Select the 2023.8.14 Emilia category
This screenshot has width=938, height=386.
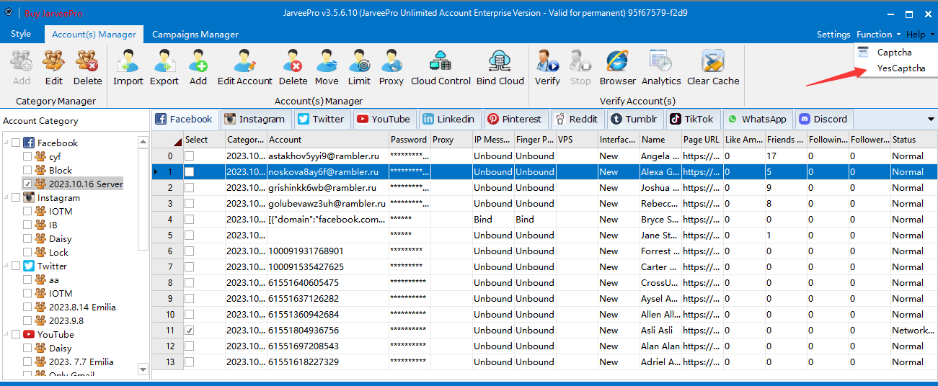[82, 307]
